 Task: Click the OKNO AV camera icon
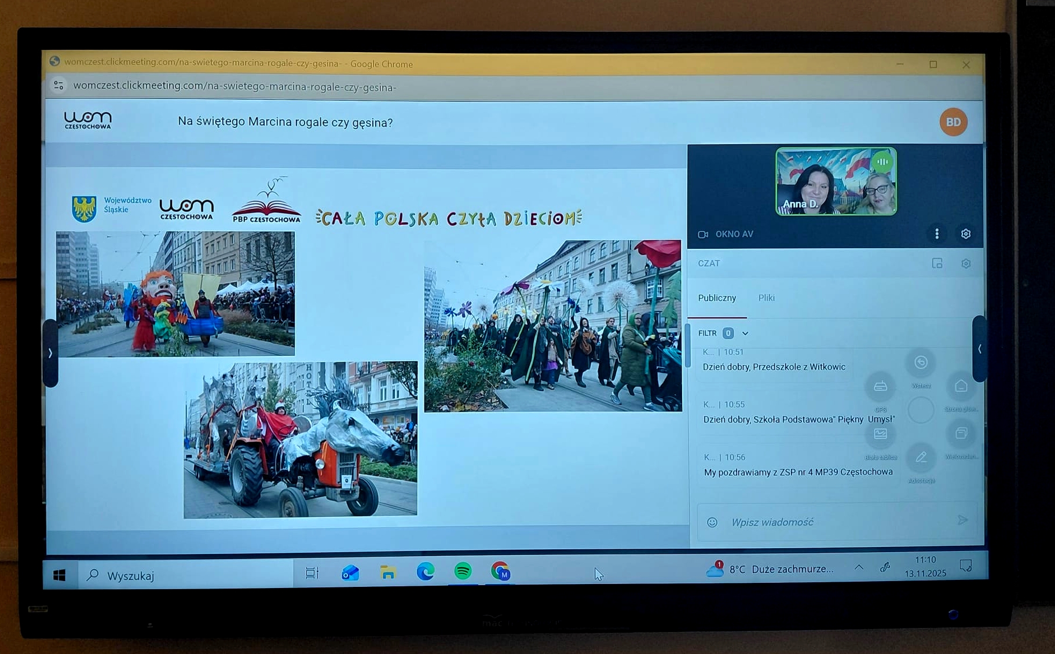pos(703,234)
